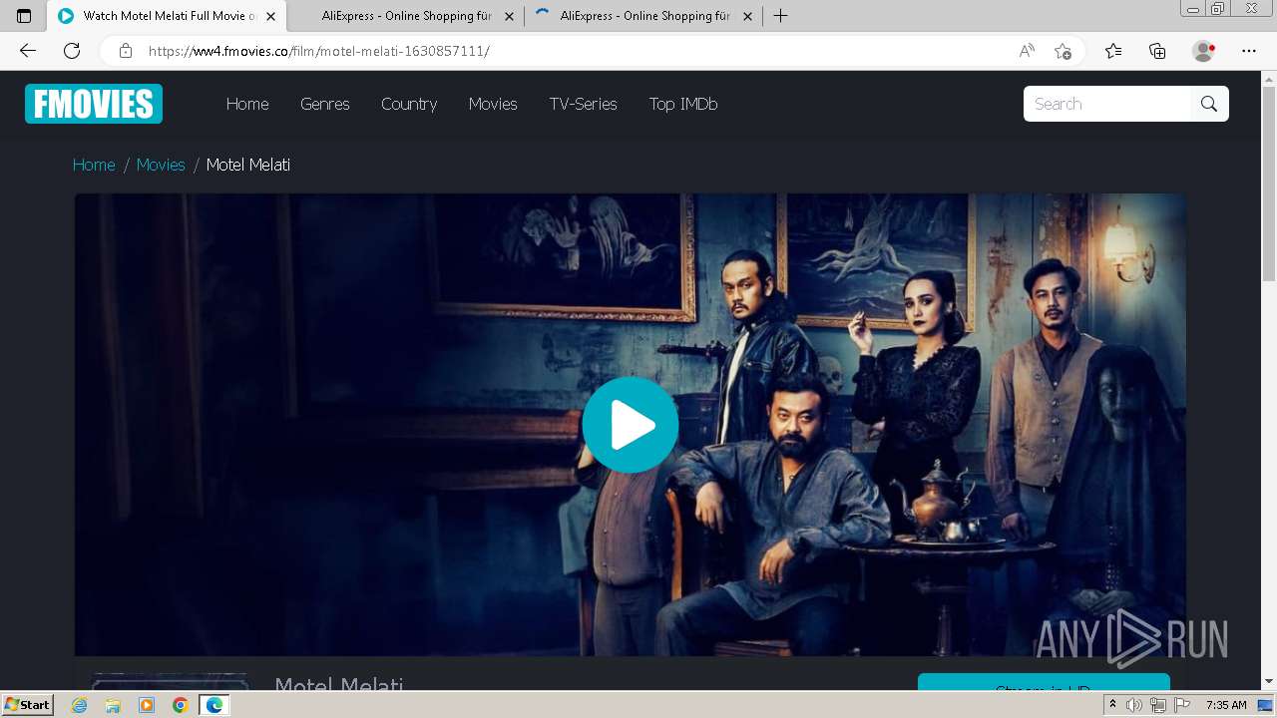Go to the TV-Series section
The image size is (1277, 718).
pyautogui.click(x=583, y=104)
